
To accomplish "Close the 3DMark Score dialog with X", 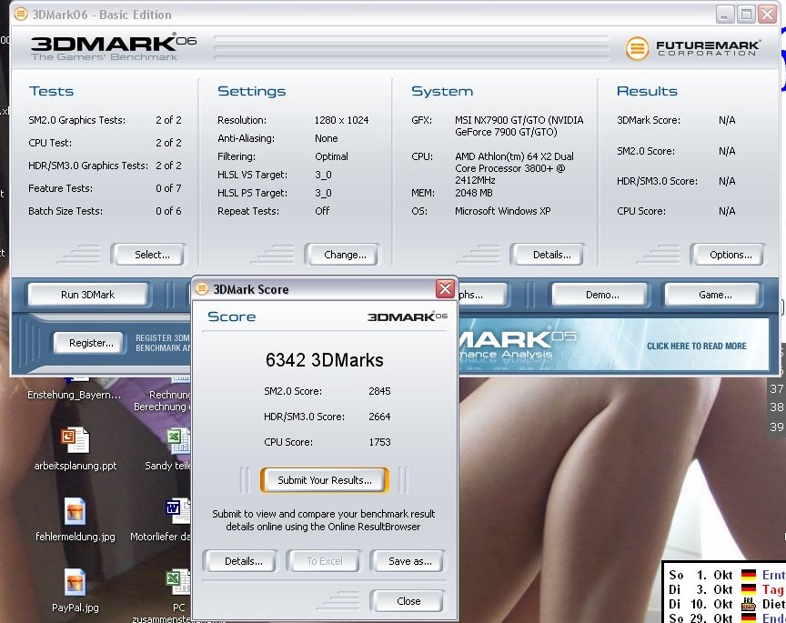I will point(445,288).
